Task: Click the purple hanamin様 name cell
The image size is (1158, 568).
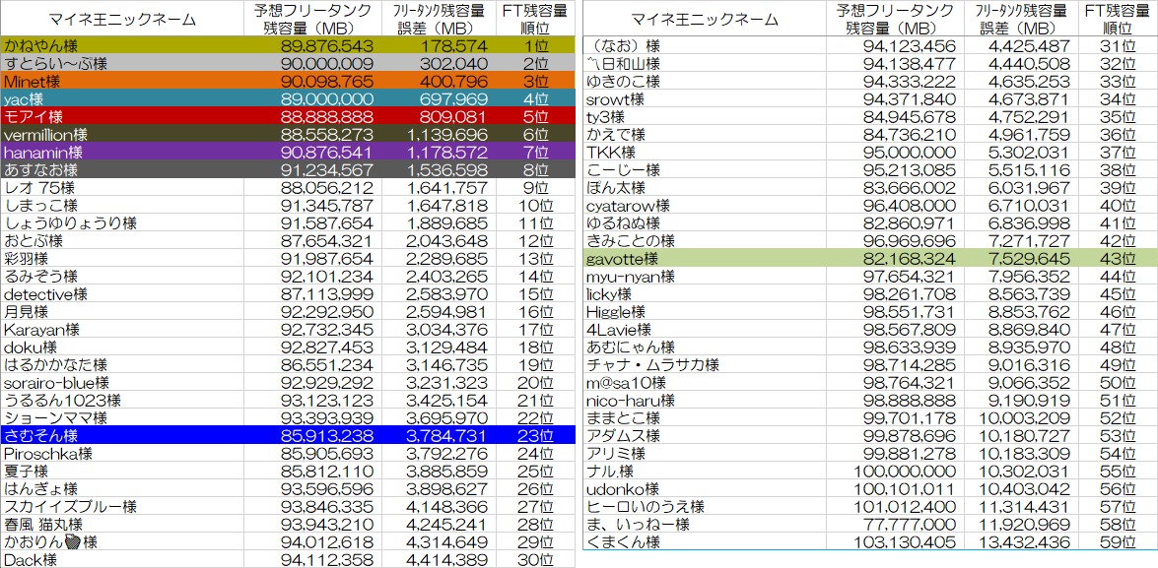Action: click(121, 152)
